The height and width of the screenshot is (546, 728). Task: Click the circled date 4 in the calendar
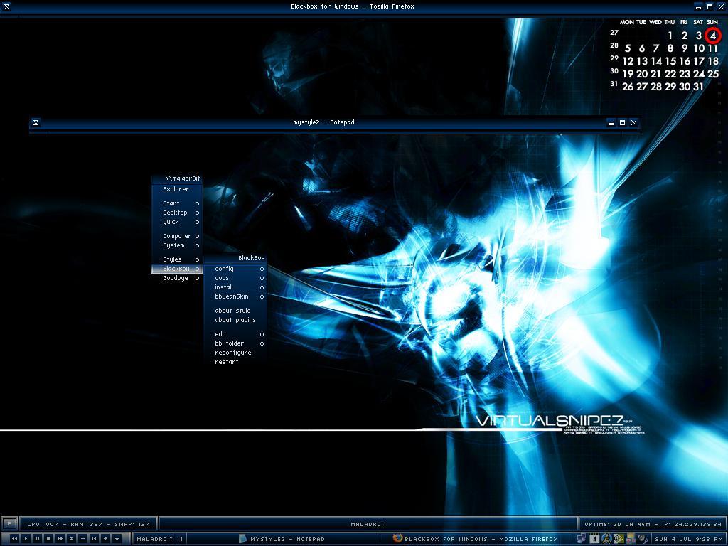712,36
